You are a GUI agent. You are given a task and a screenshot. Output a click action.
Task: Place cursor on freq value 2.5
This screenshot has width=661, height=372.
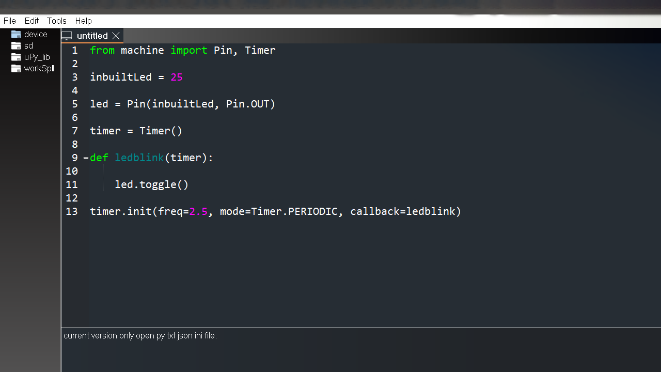pyautogui.click(x=198, y=211)
